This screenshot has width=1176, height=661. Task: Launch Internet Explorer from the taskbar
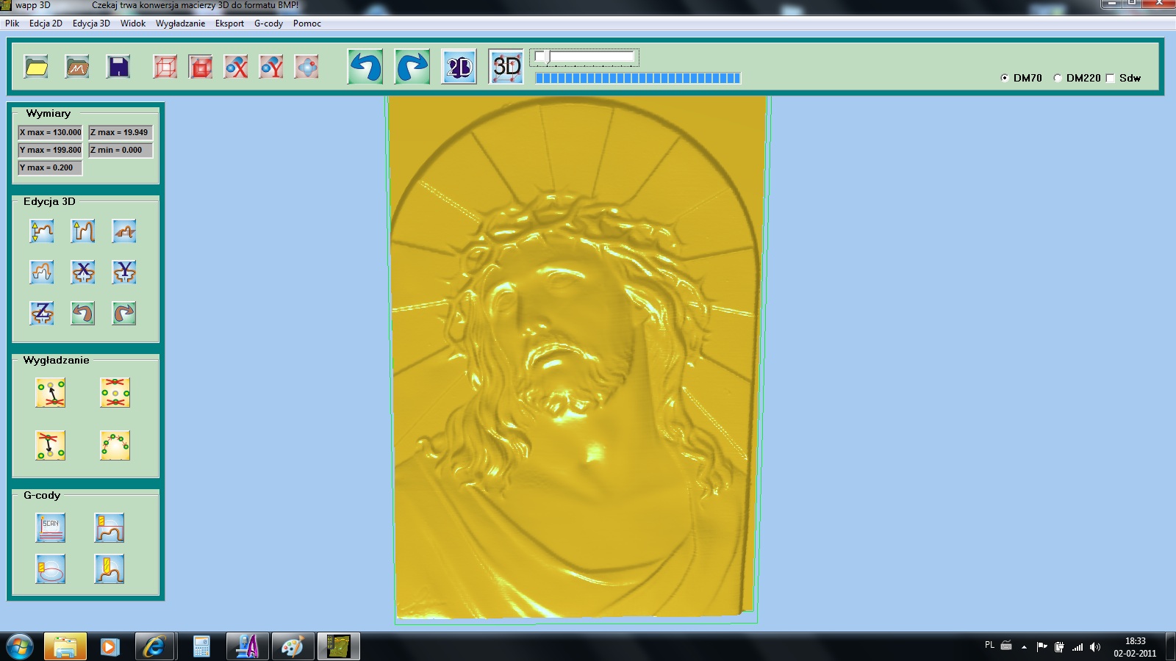(154, 646)
